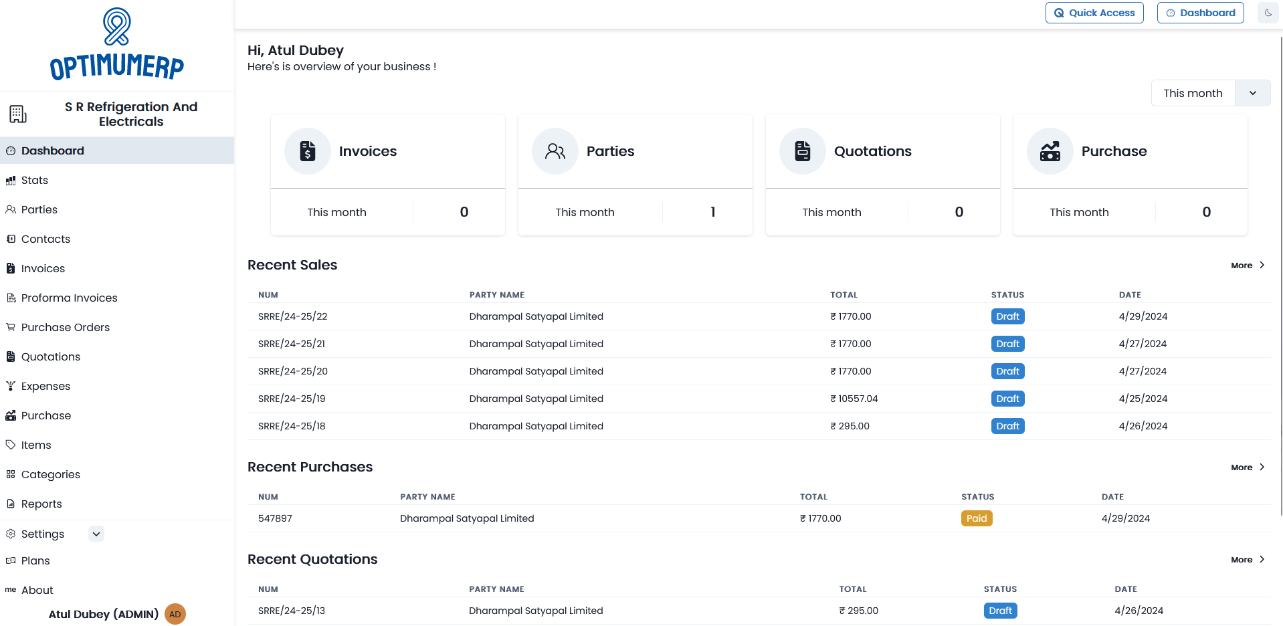Image resolution: width=1283 pixels, height=626 pixels.
Task: Click the date 4/25/2024 in Recent Sales
Action: point(1143,399)
